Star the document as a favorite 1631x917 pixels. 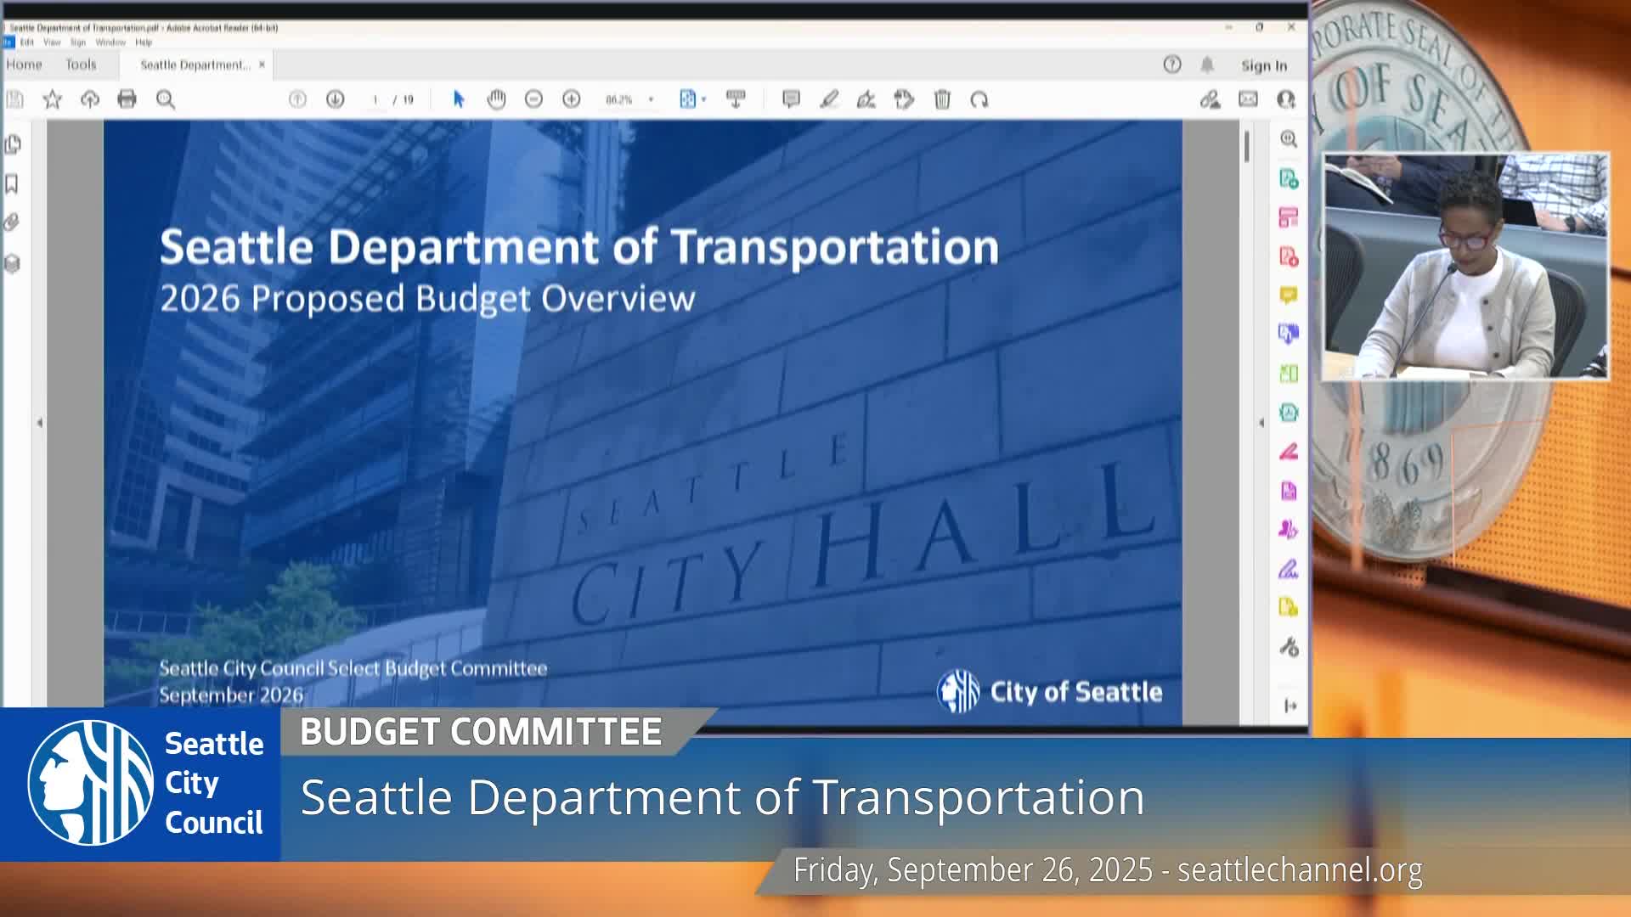(53, 99)
